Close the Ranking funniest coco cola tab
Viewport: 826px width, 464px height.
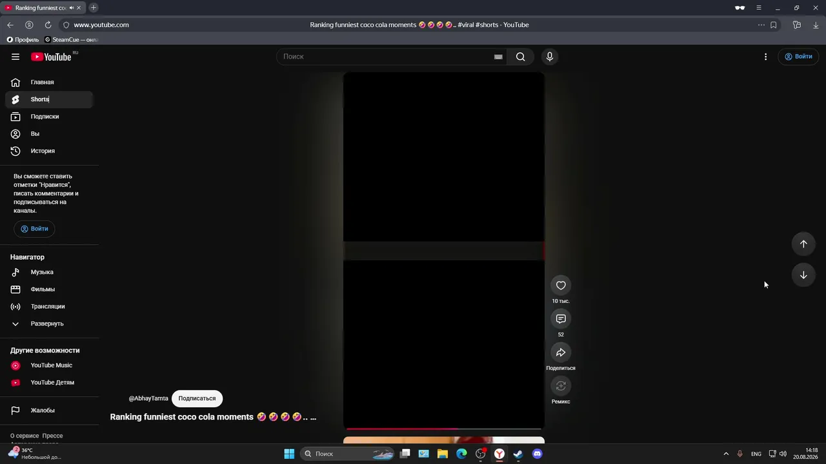coord(79,8)
